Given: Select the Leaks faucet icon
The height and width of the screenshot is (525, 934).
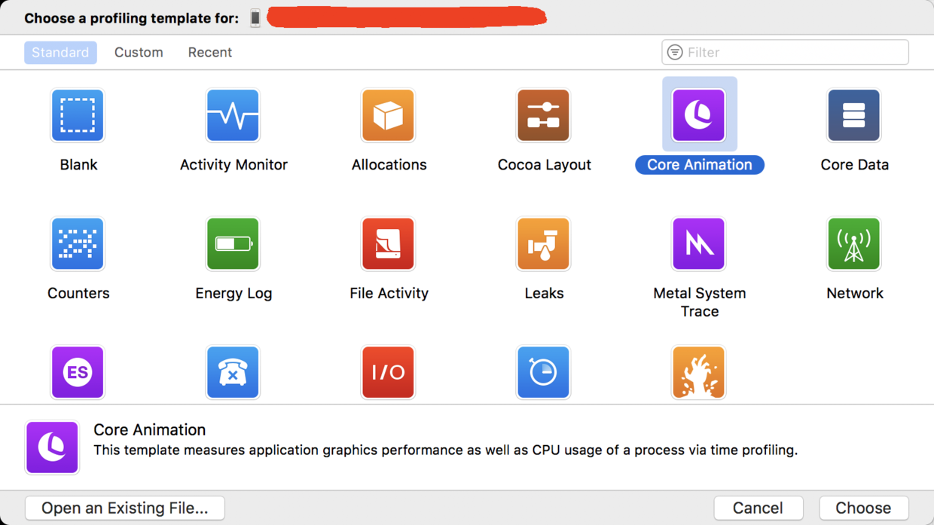Looking at the screenshot, I should 543,244.
